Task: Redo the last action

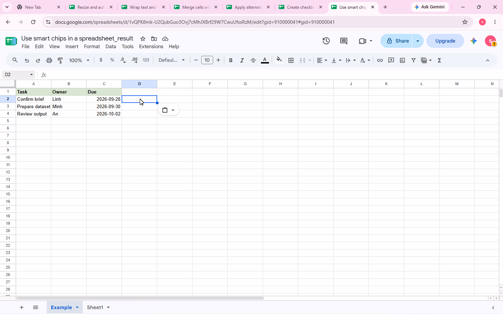Action: 38,60
